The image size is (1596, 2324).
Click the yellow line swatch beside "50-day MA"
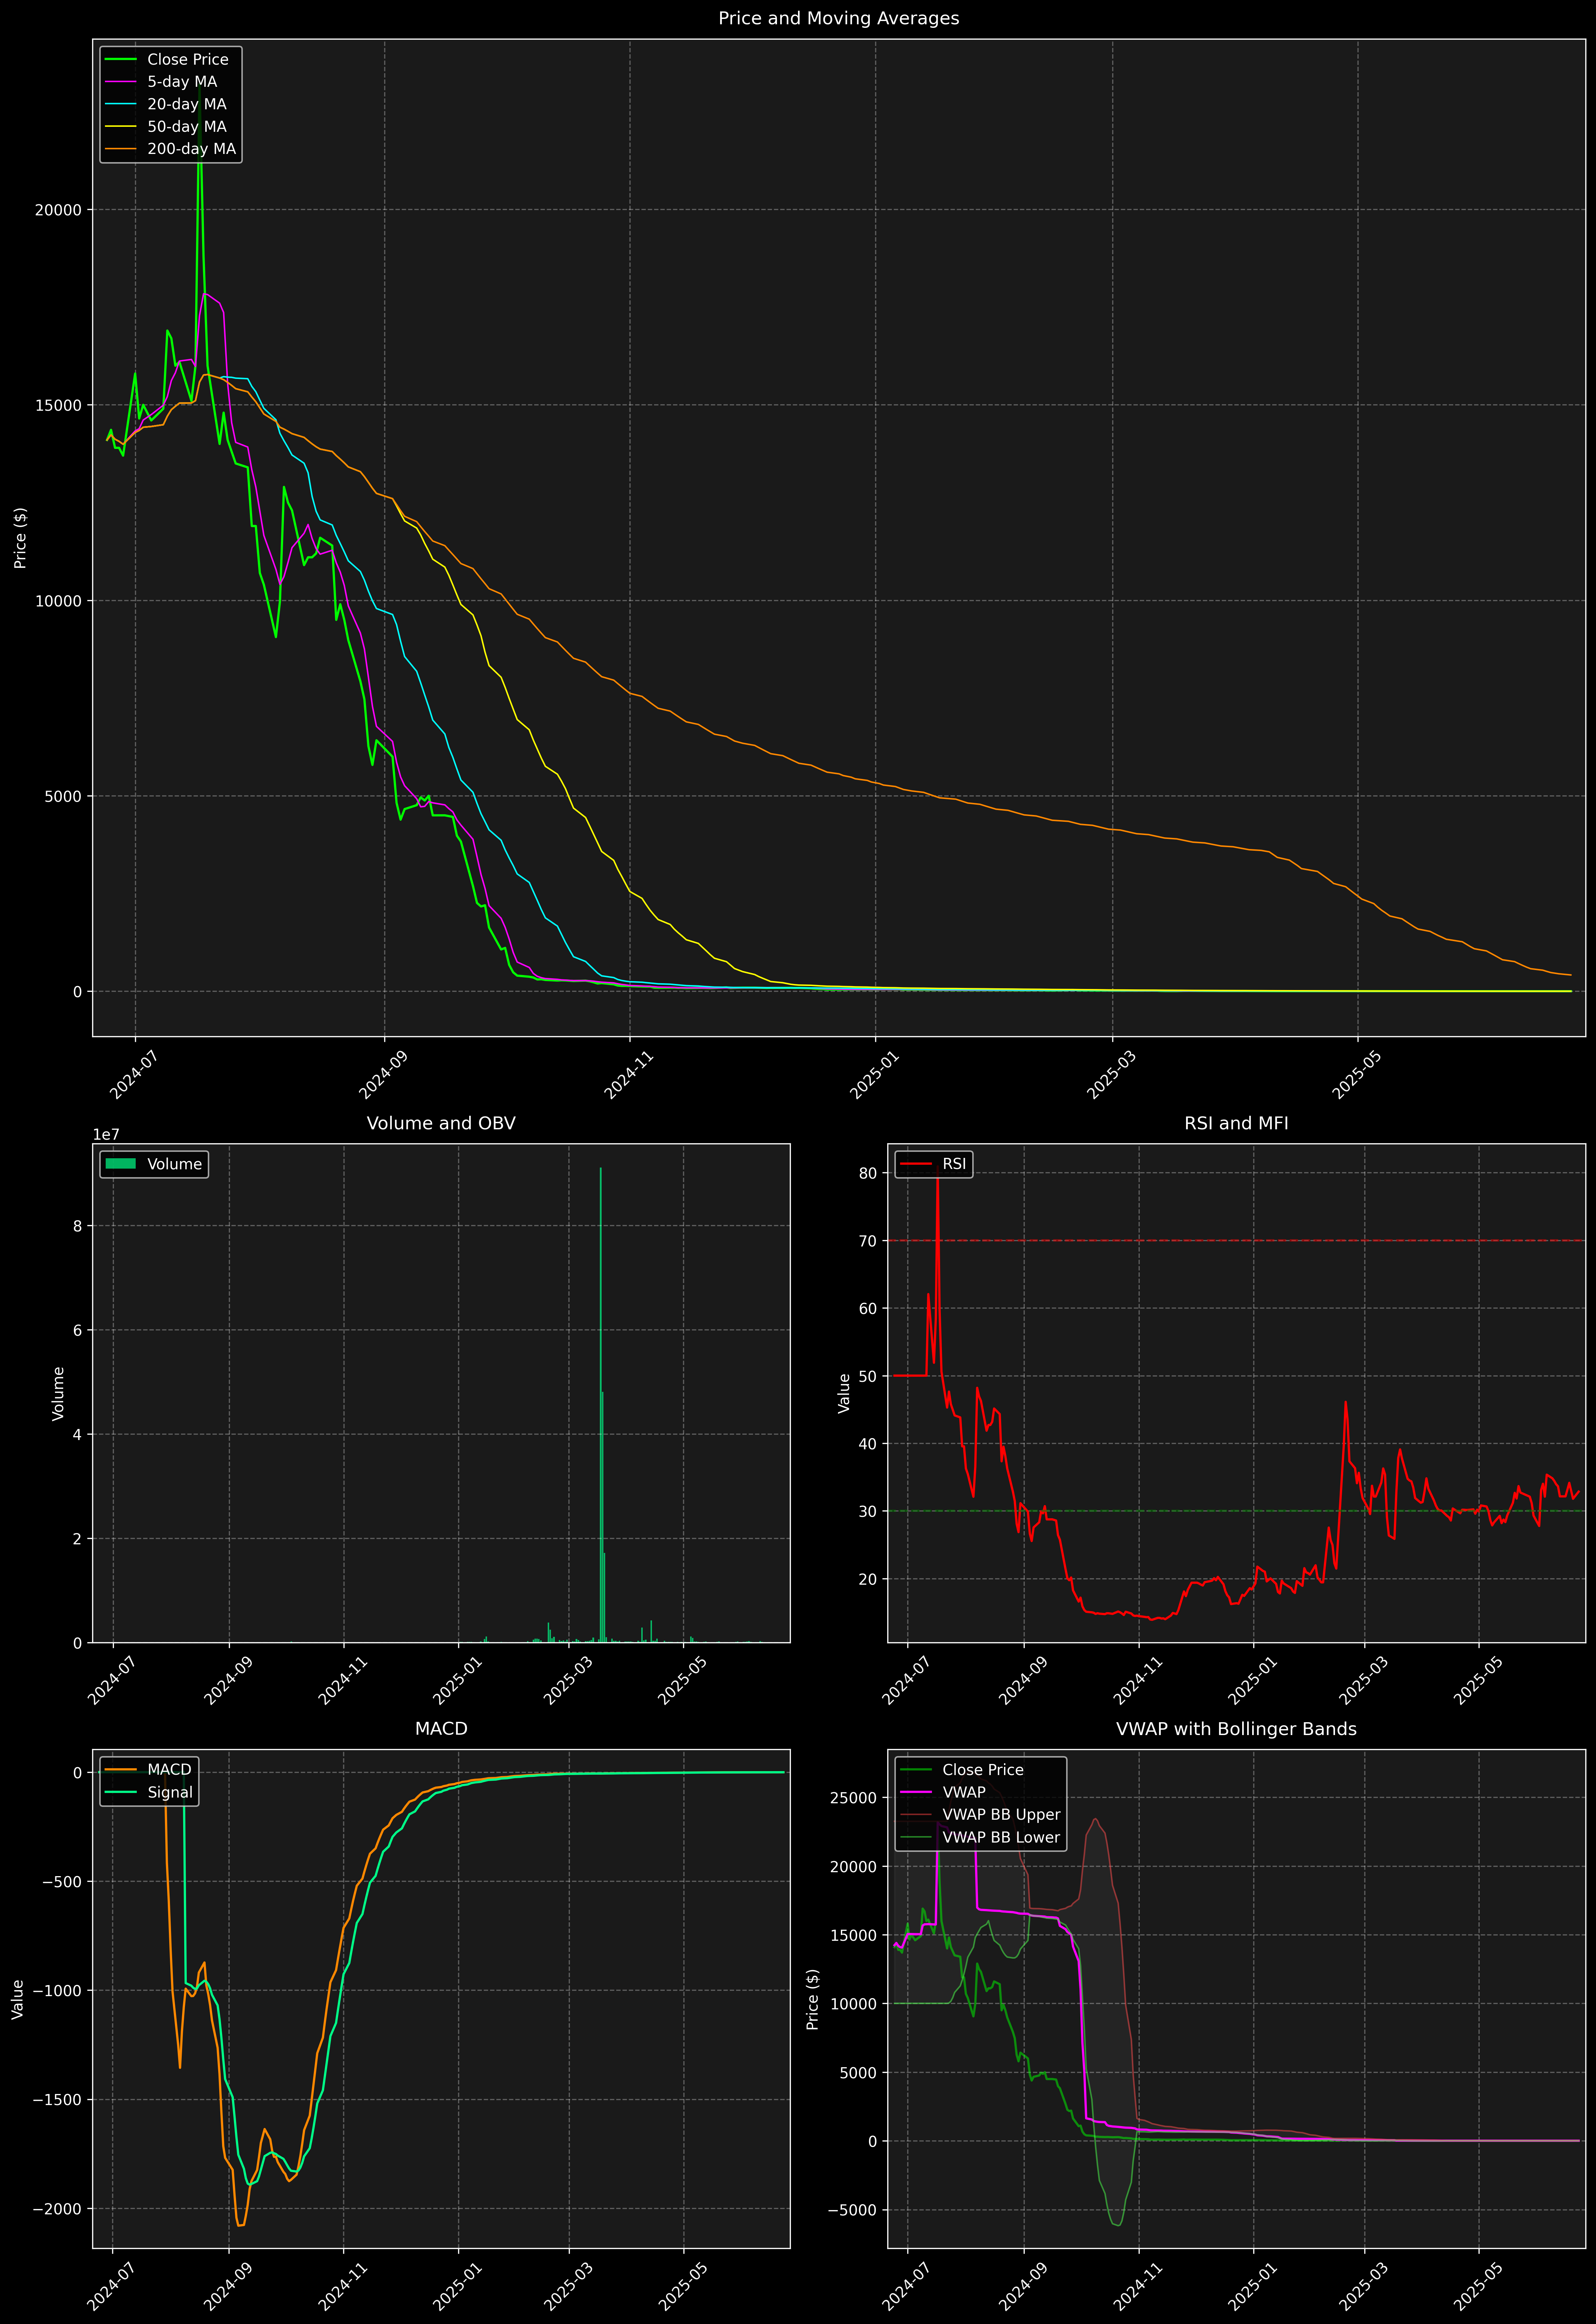[121, 127]
